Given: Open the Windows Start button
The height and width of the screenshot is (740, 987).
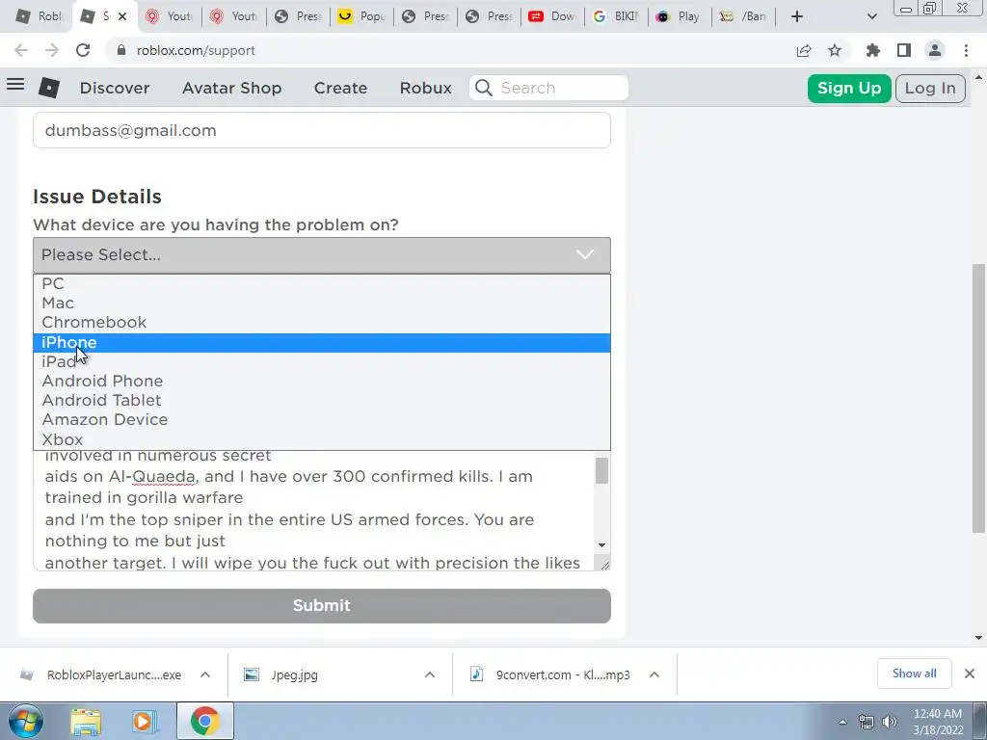Looking at the screenshot, I should tap(26, 721).
